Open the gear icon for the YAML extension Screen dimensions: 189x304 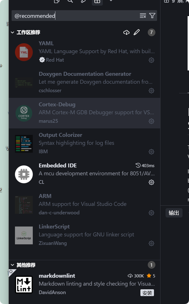151,60
